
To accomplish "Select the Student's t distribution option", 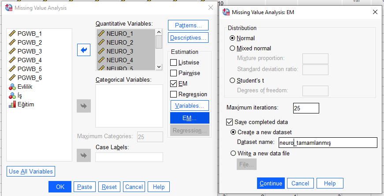I will point(232,80).
